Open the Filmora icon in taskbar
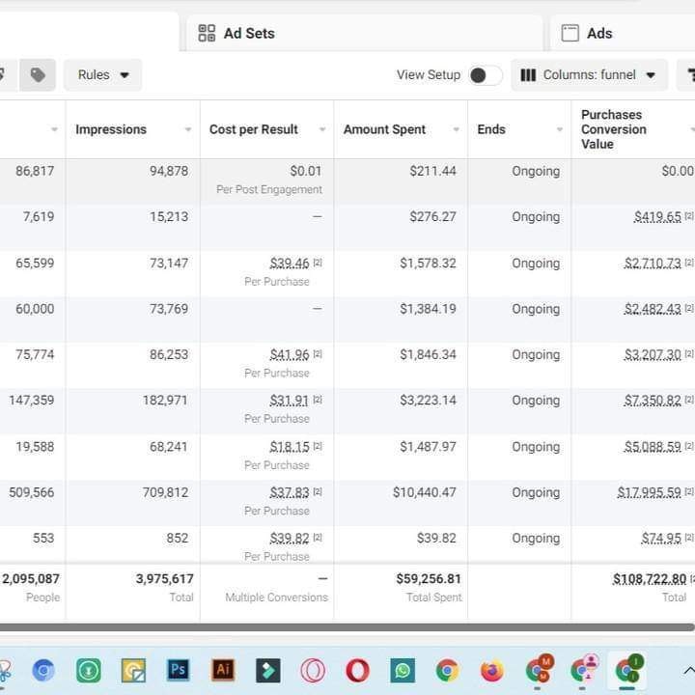This screenshot has width=695, height=695. 267,670
